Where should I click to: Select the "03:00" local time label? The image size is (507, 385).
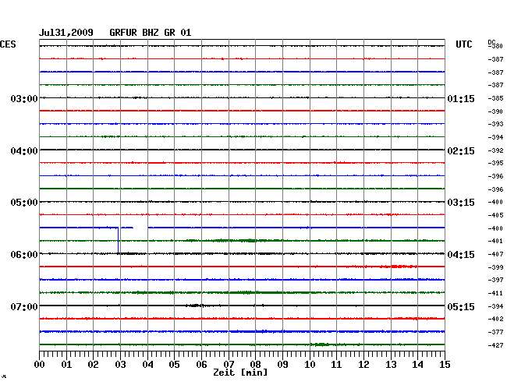[24, 99]
